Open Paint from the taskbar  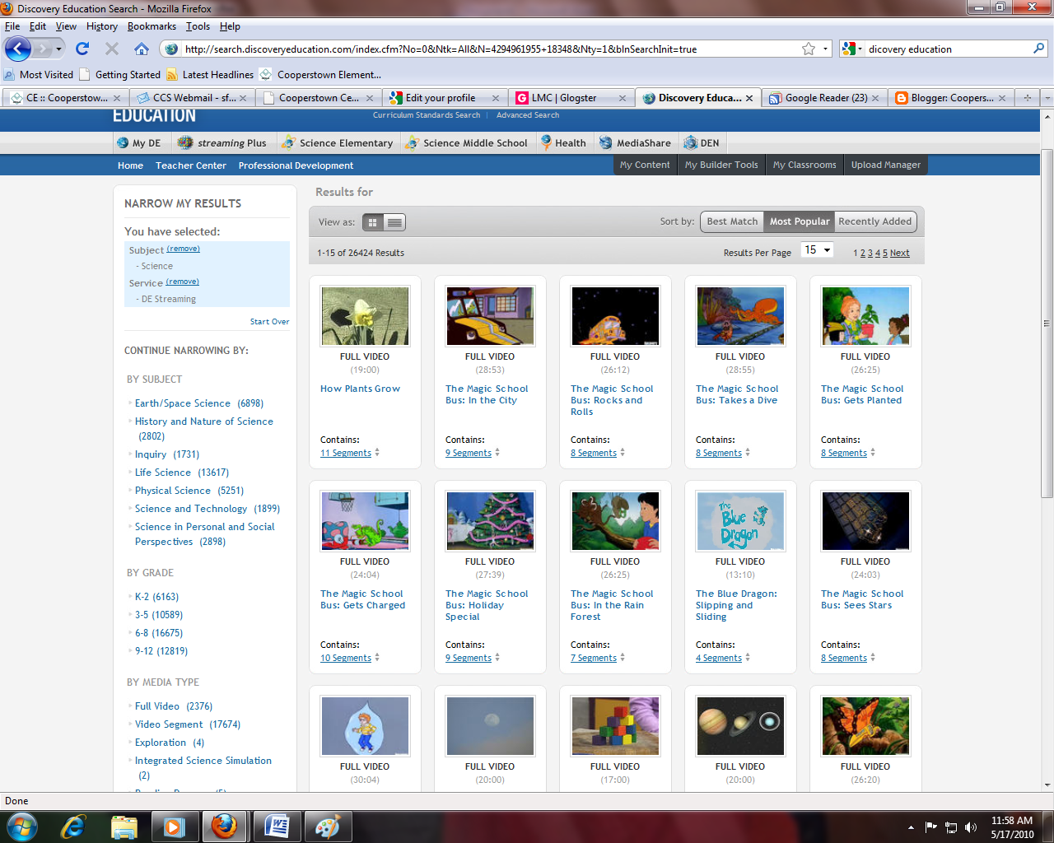328,826
